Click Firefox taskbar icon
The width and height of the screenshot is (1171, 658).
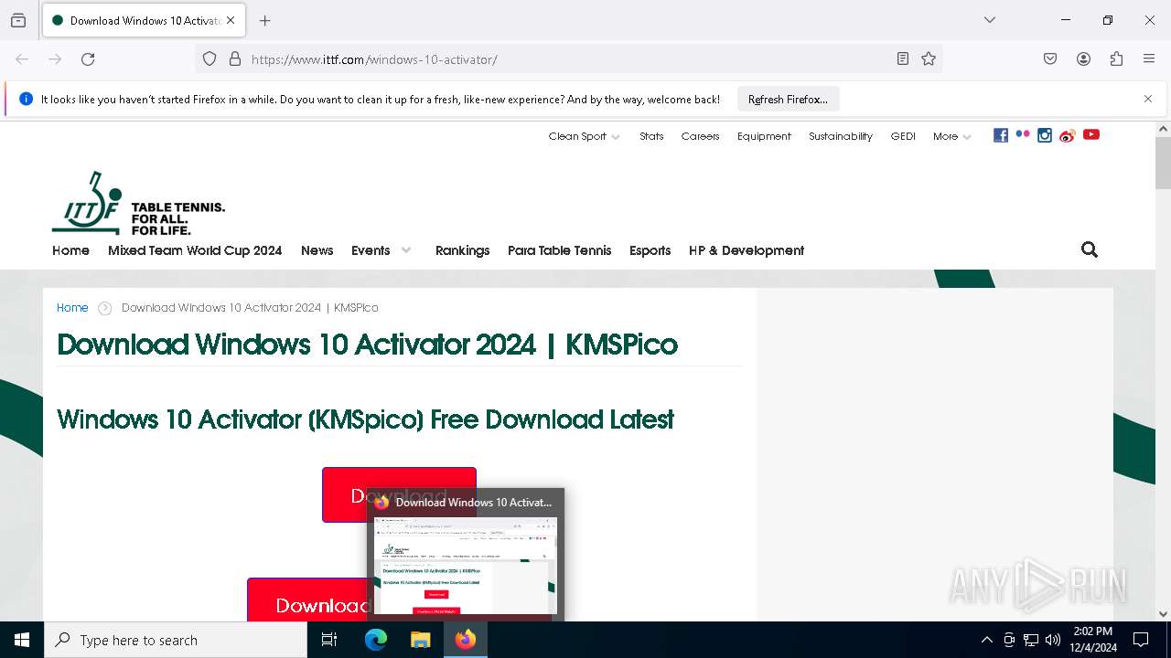coord(466,640)
